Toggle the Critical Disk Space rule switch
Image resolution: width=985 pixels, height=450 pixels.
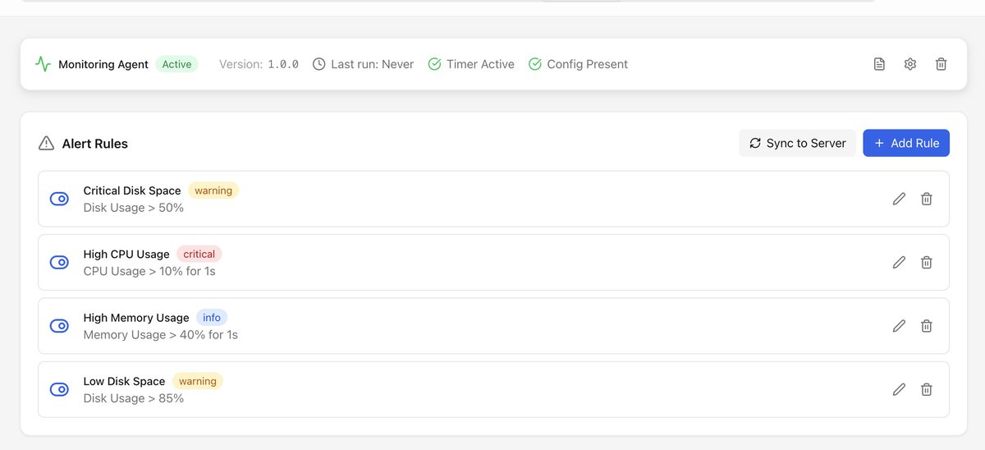(59, 199)
